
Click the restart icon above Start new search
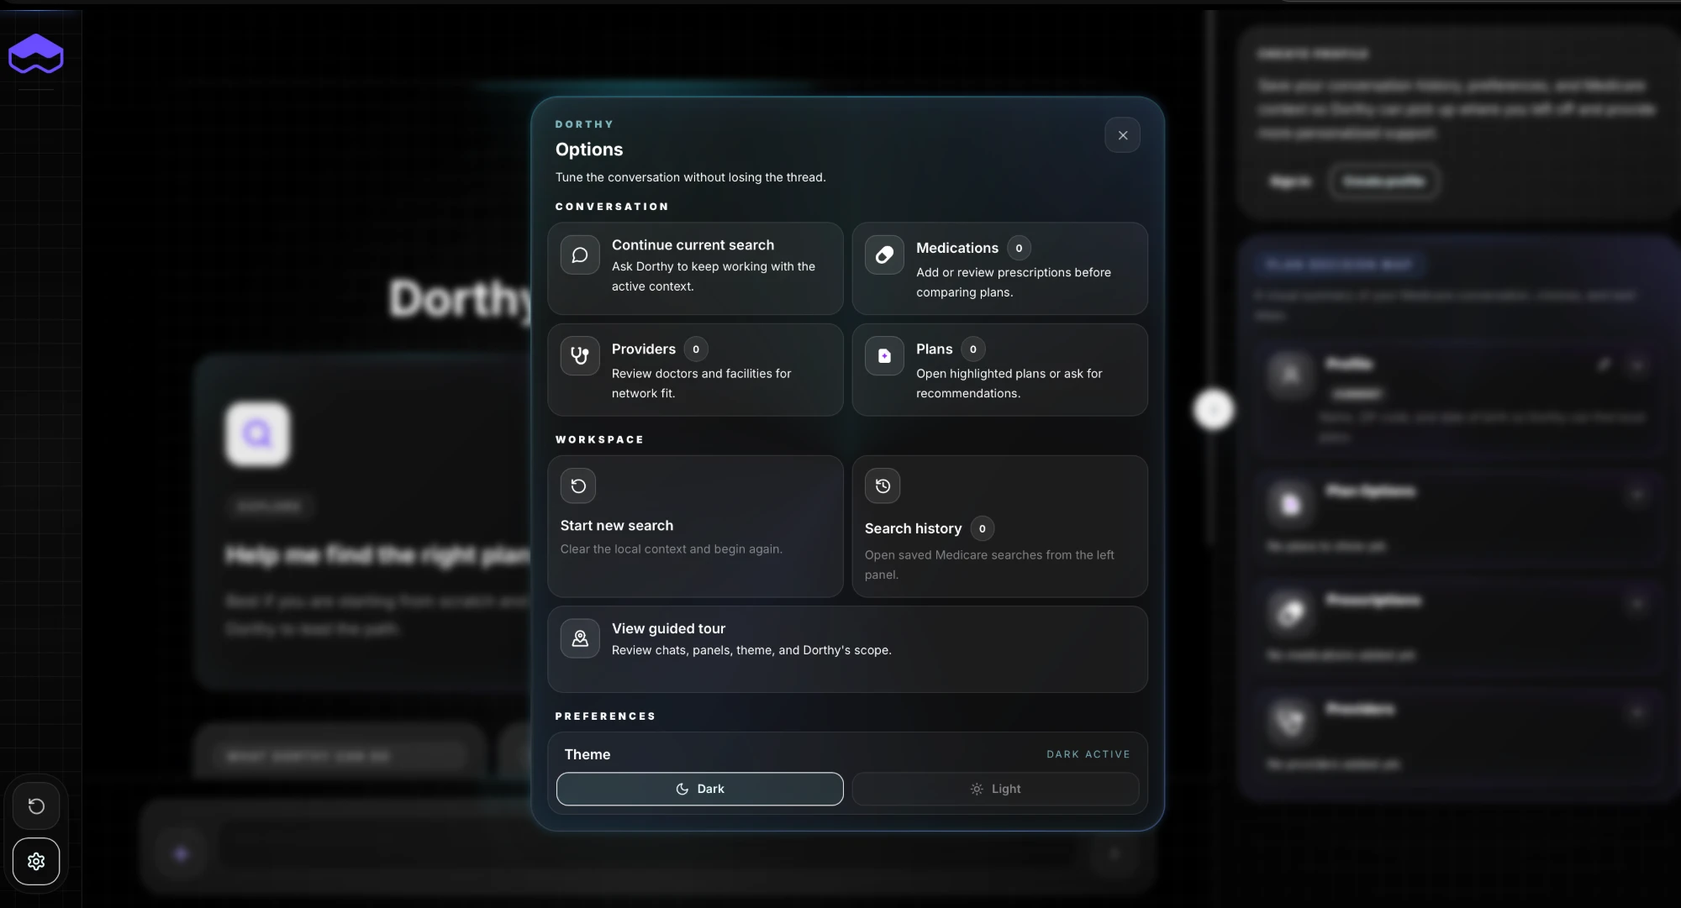tap(578, 485)
